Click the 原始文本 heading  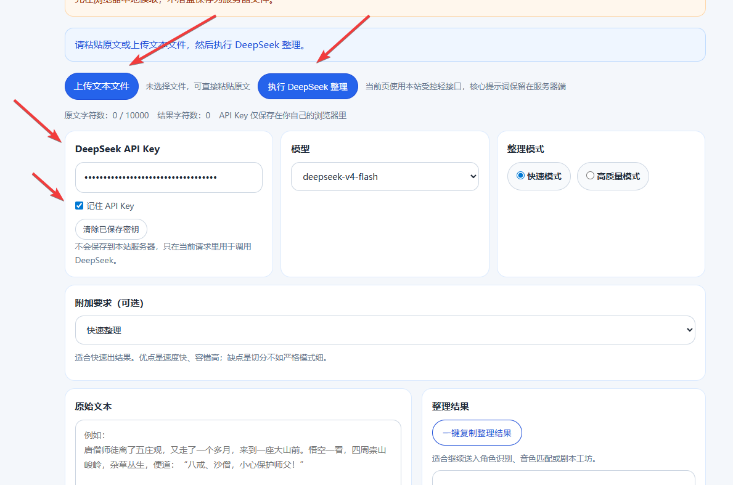click(x=94, y=407)
